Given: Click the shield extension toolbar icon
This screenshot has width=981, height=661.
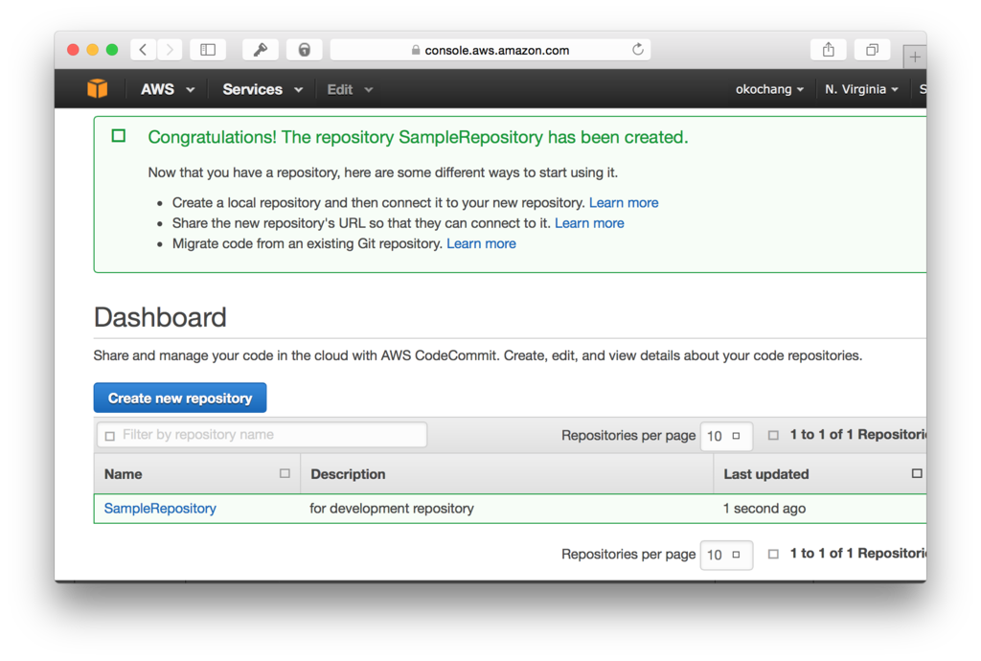Looking at the screenshot, I should pos(304,50).
